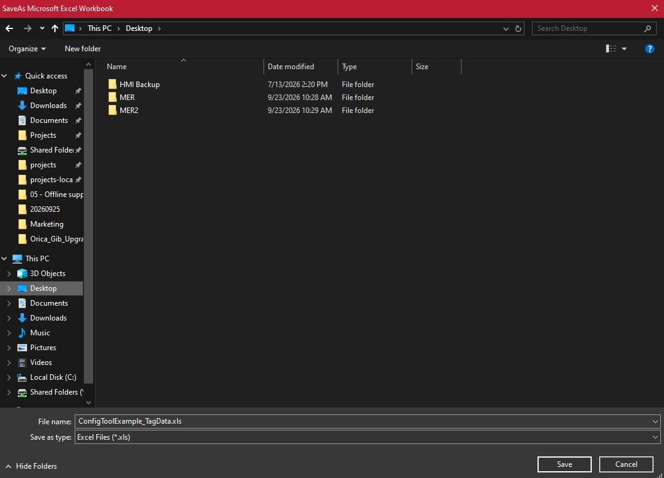The width and height of the screenshot is (664, 478).
Task: Open the File name dropdown arrow
Action: tap(655, 421)
